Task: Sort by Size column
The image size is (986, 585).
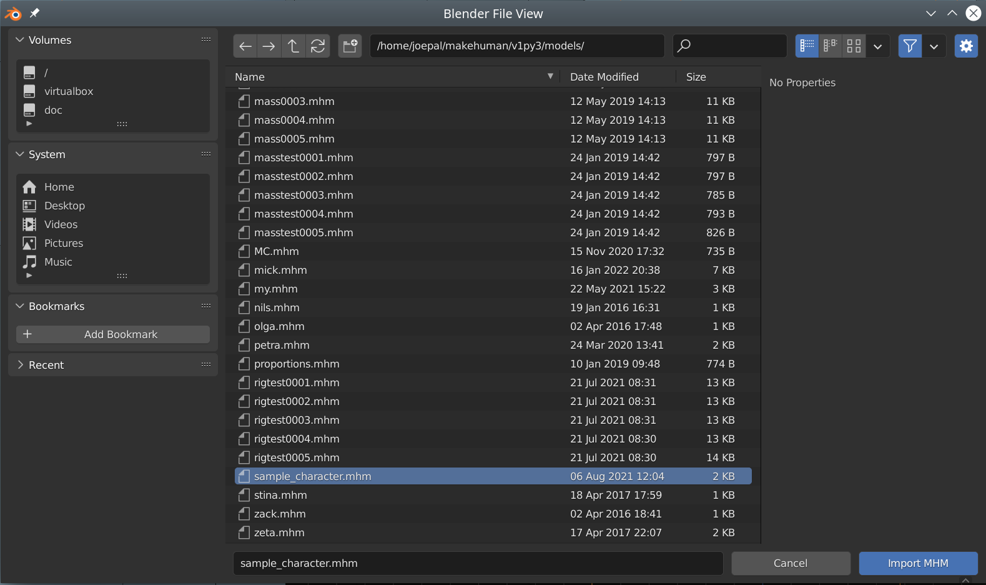Action: (718, 77)
